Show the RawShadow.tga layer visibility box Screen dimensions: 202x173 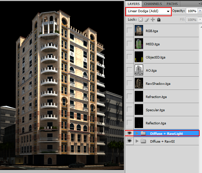tap(130, 83)
